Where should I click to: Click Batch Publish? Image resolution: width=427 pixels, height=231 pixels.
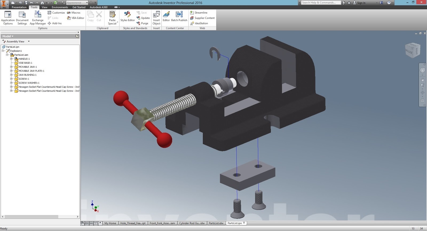tap(179, 16)
